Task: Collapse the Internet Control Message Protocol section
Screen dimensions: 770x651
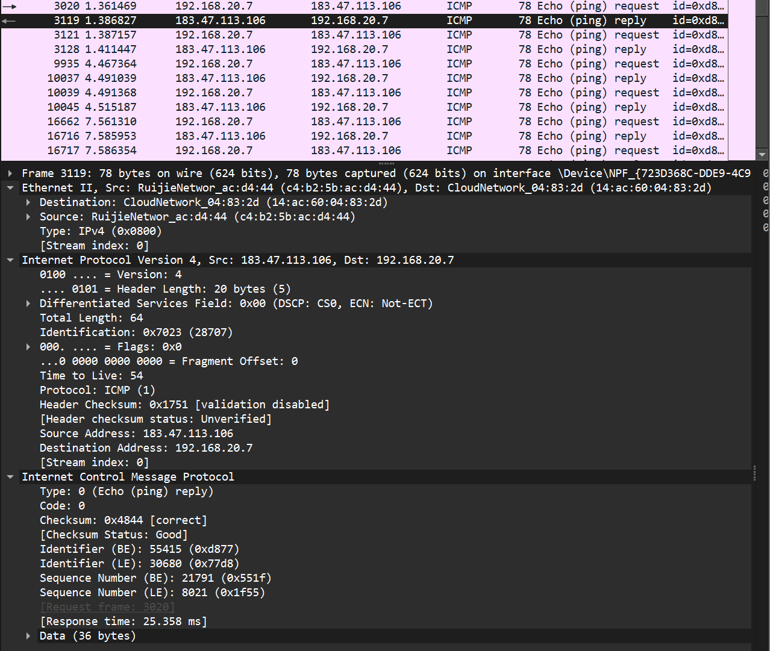Action: pyautogui.click(x=10, y=476)
